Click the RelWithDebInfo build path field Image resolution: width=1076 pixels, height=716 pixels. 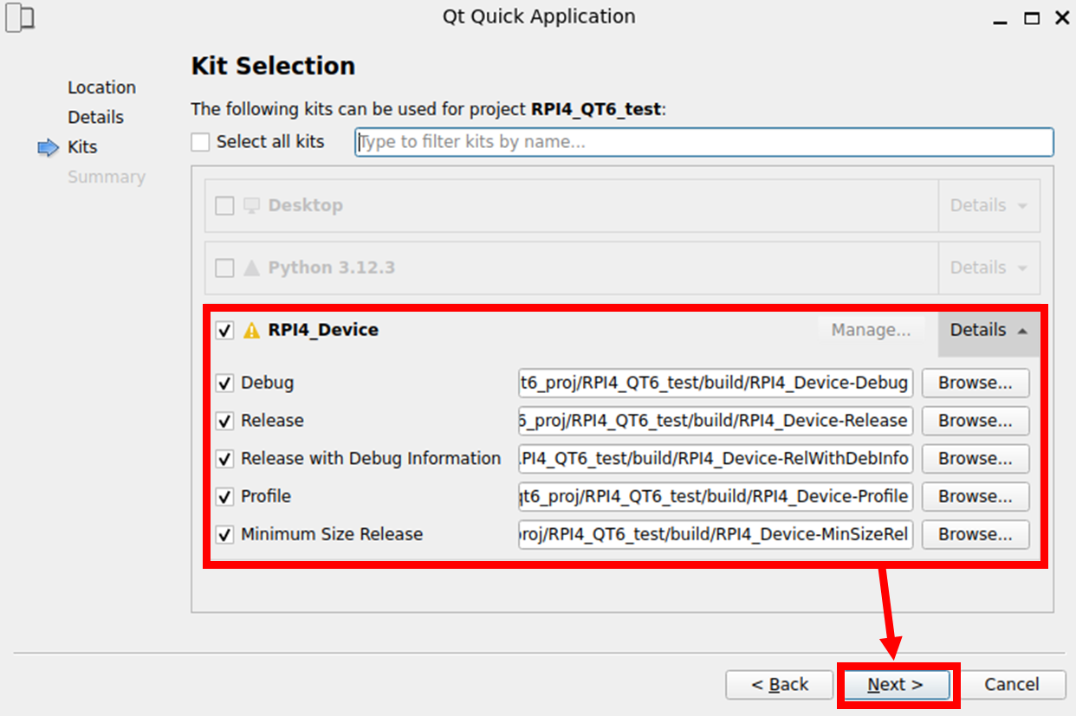coord(716,459)
